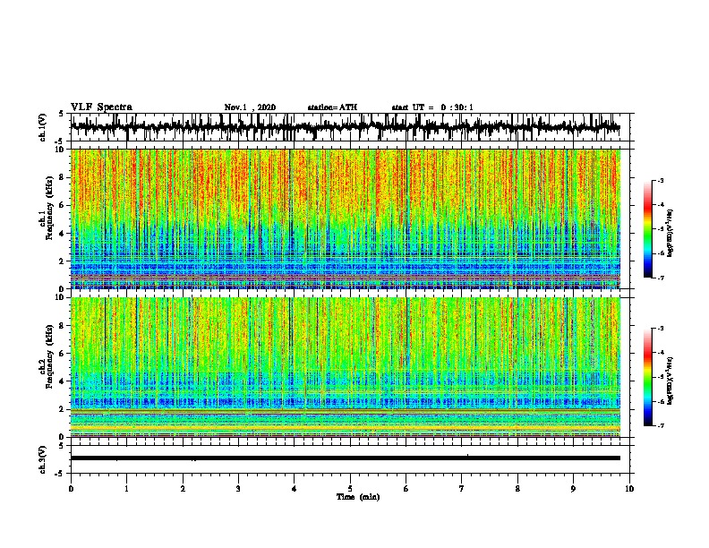Select the "Nov.1 , 2020" date text
Image resolution: width=709 pixels, height=548 pixels.
pyautogui.click(x=250, y=107)
